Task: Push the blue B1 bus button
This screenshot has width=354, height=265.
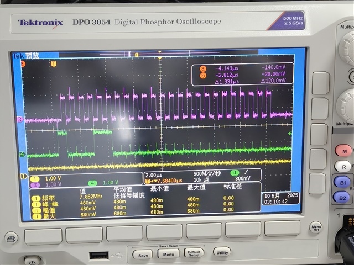Action: point(342,183)
